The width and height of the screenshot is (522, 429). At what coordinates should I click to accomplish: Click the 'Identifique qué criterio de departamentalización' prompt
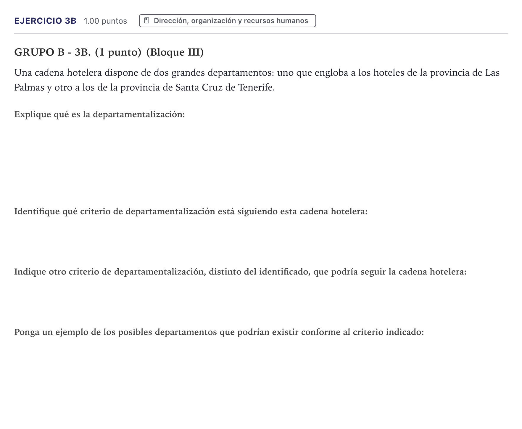tap(191, 211)
